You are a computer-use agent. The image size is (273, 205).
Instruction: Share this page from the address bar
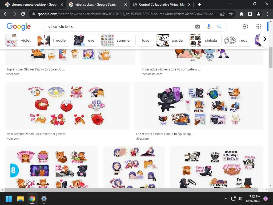(222, 14)
